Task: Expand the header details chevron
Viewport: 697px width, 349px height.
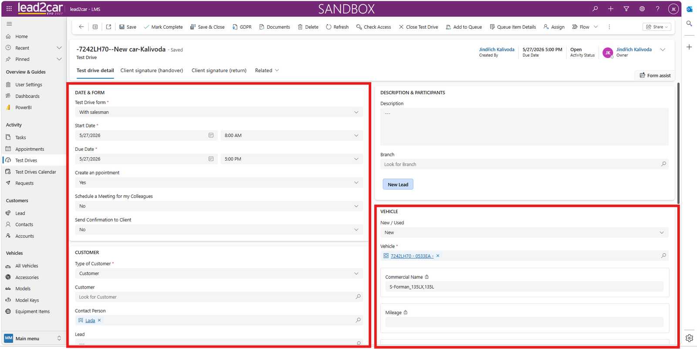Action: (663, 50)
